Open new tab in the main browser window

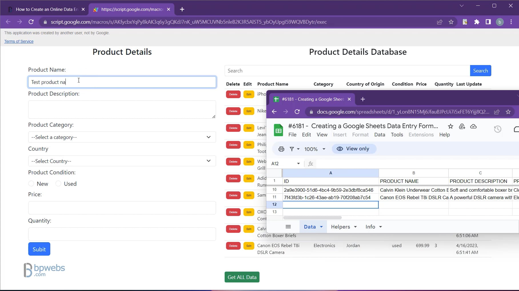[182, 9]
